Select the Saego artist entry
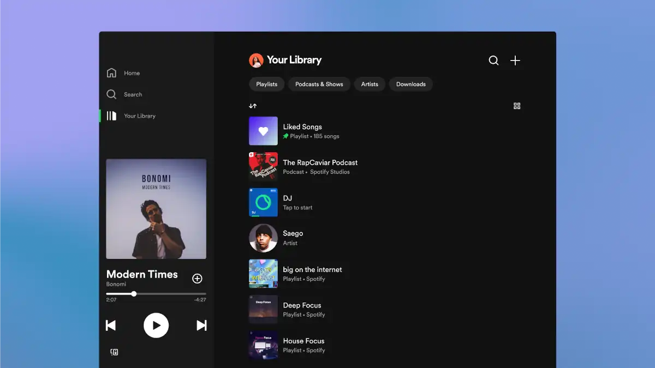Screen dimensions: 655x368 coord(293,237)
